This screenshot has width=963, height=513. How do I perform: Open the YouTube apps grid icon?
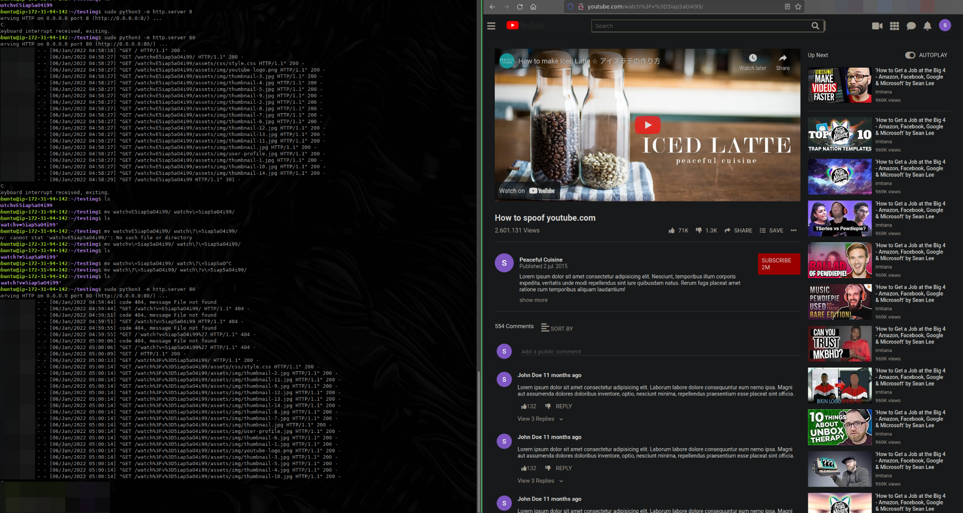coord(894,26)
